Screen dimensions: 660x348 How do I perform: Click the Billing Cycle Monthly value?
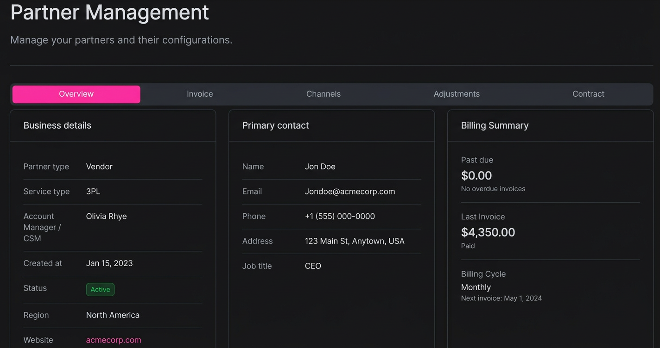[x=476, y=287]
